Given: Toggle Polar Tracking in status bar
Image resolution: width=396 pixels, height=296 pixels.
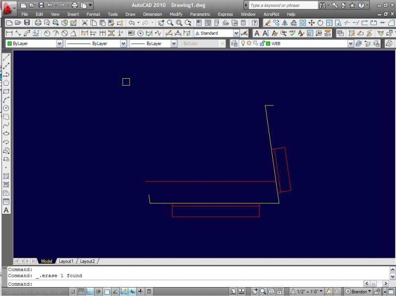Looking at the screenshot, I should pyautogui.click(x=98, y=292).
